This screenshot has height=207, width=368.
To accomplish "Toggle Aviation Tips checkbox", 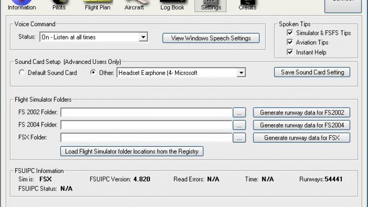I will coord(290,42).
